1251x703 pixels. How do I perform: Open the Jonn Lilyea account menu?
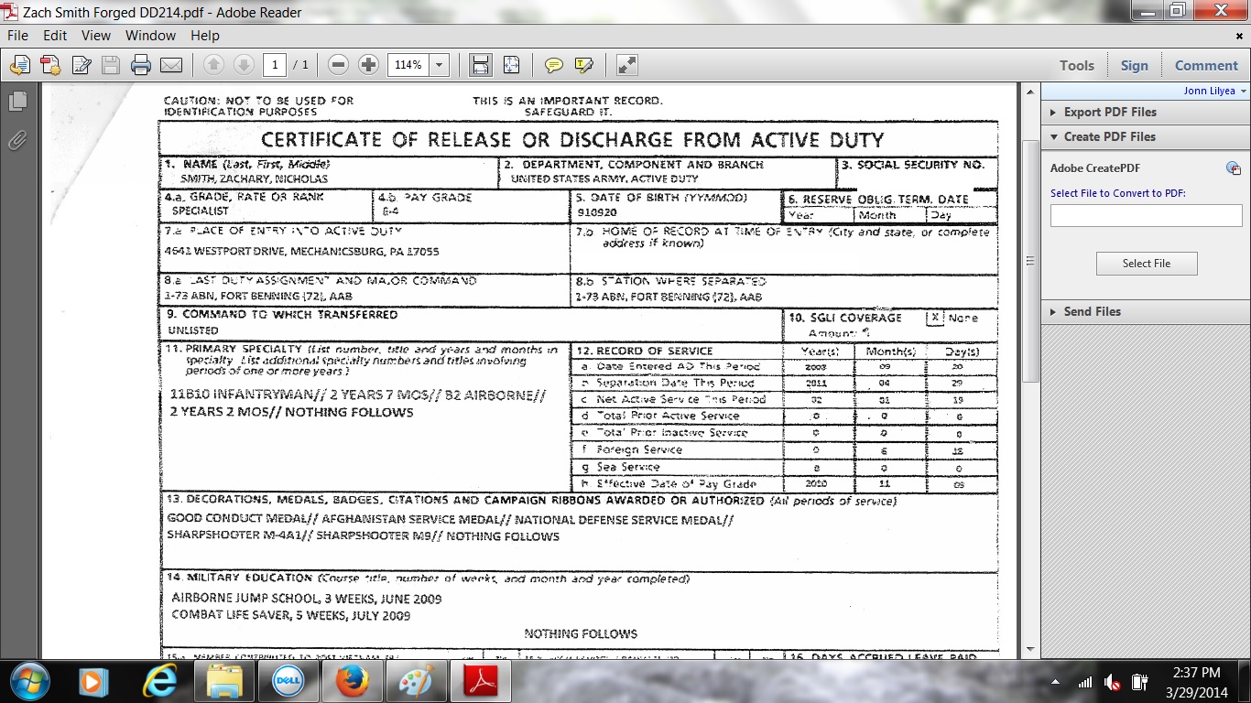[x=1214, y=91]
